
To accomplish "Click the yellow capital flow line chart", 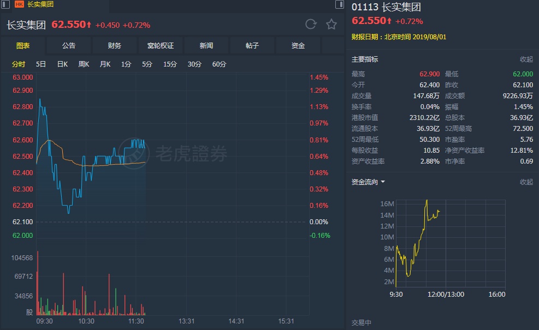I will [x=418, y=240].
